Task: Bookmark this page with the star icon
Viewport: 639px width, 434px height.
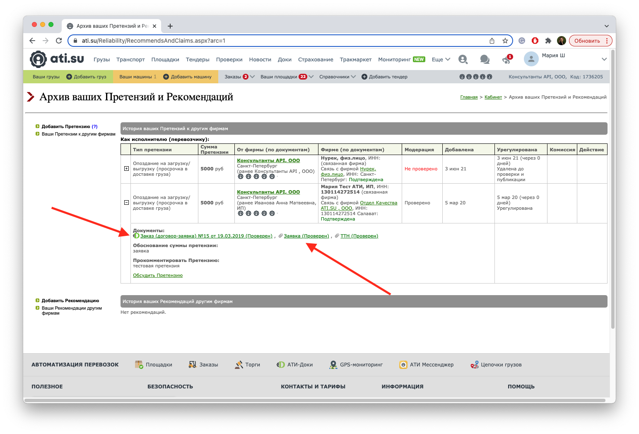Action: coord(505,41)
